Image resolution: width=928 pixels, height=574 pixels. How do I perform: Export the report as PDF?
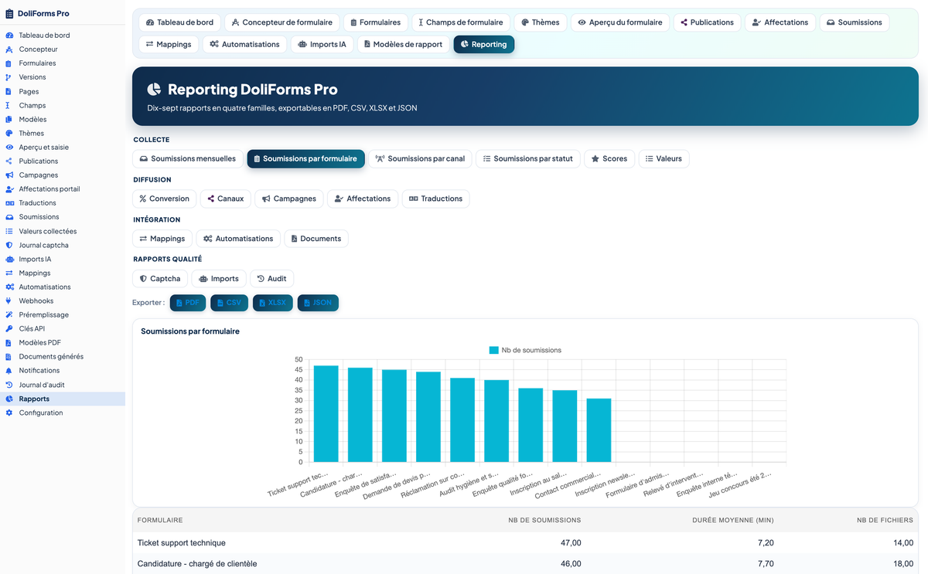tap(188, 303)
